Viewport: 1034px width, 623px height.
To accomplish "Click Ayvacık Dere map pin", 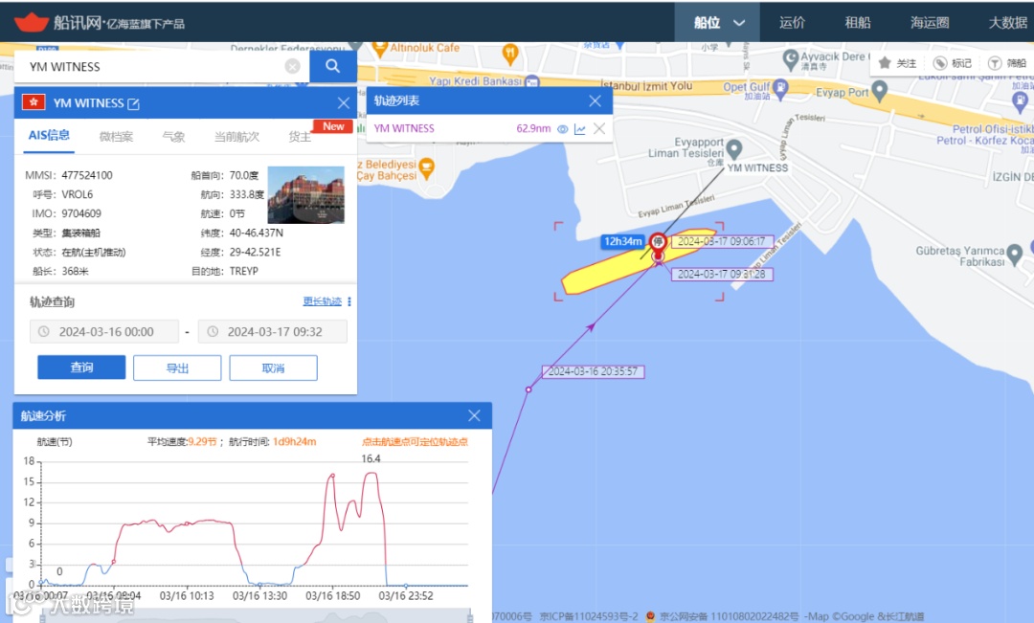I will click(x=791, y=60).
